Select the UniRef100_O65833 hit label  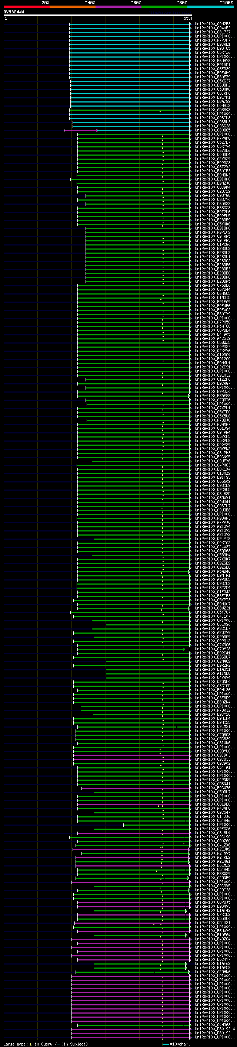click(213, 204)
